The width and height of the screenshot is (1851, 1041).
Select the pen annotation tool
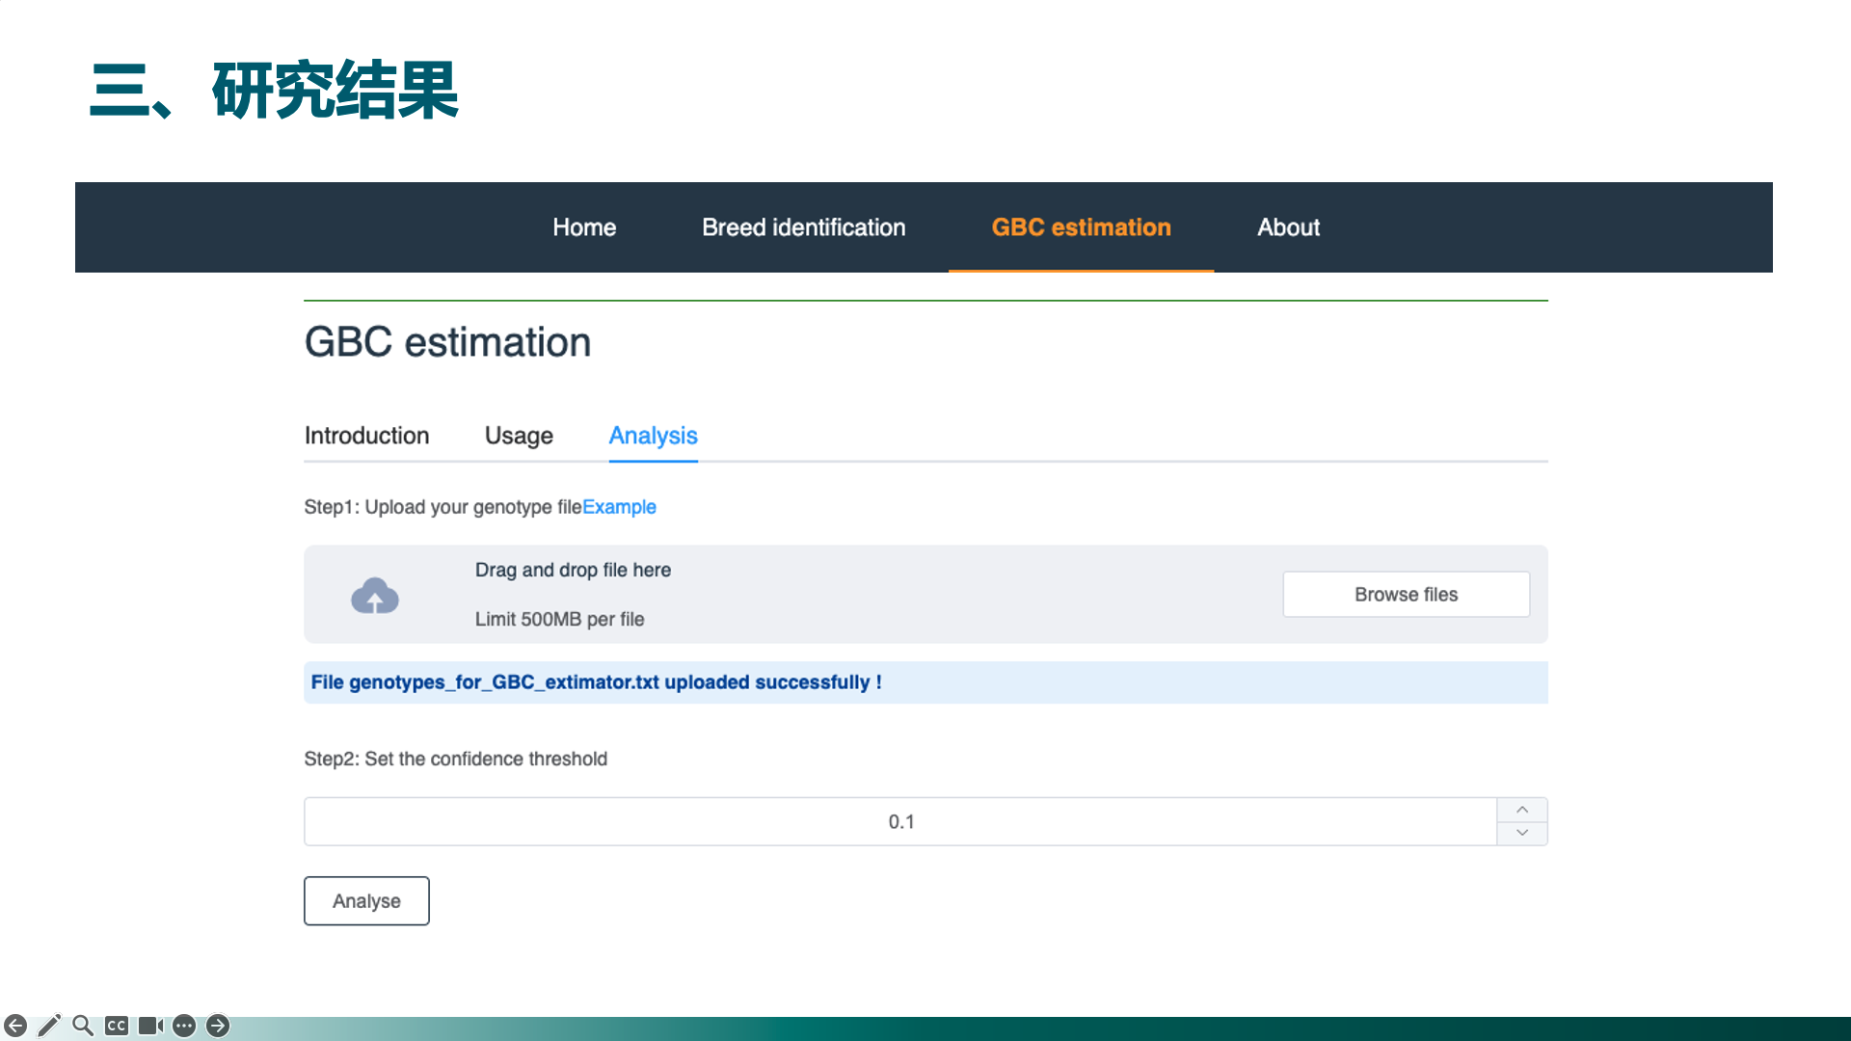[x=49, y=1026]
